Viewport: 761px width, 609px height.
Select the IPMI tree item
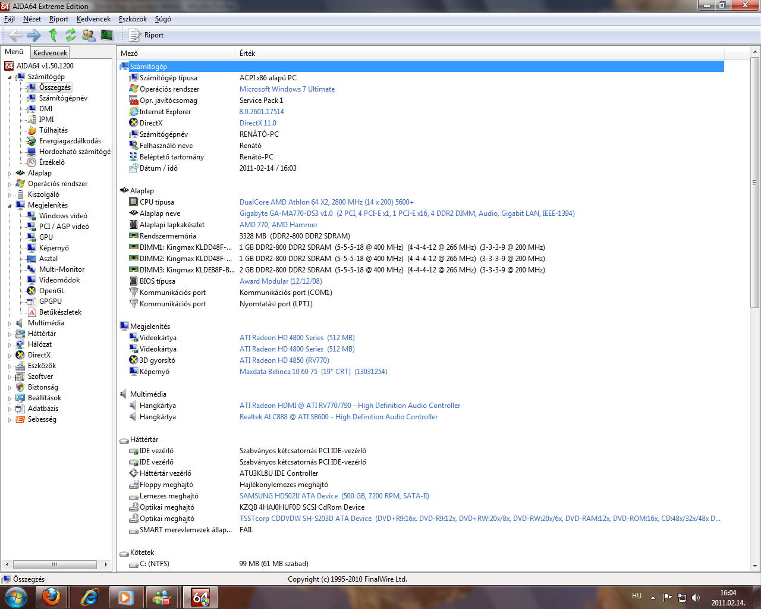tap(46, 120)
